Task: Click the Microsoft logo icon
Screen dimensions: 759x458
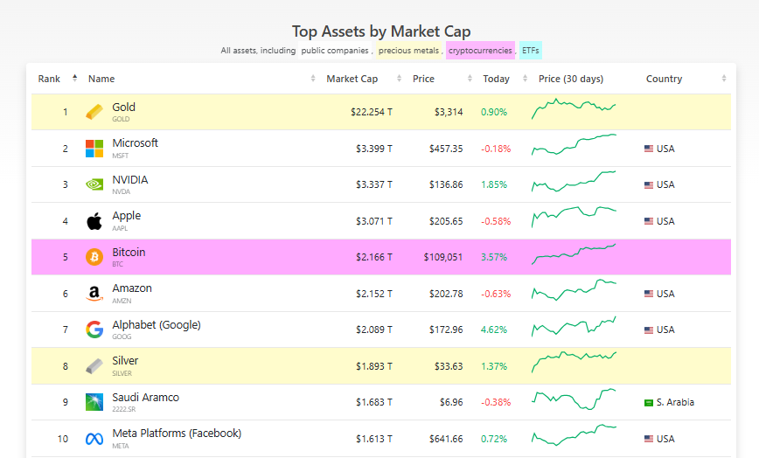Action: pos(94,149)
